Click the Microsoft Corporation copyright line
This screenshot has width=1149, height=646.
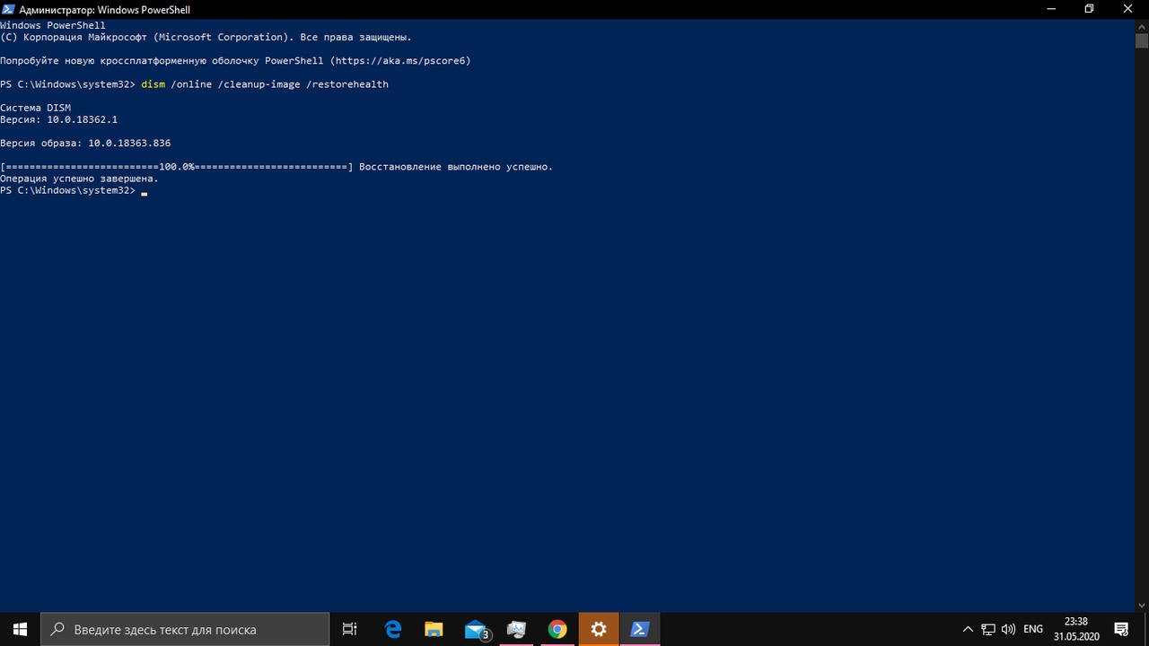(x=206, y=38)
